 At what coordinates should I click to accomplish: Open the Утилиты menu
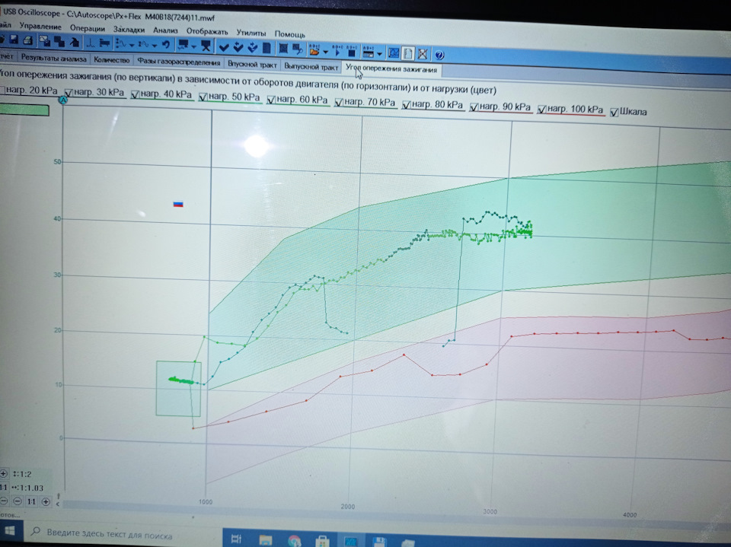click(x=251, y=33)
